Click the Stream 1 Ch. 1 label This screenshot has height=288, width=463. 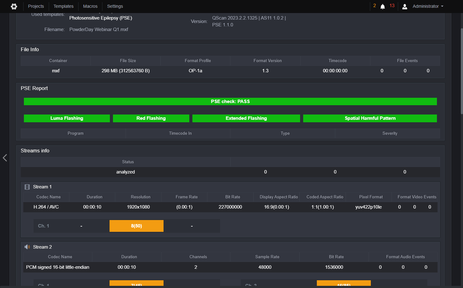[43, 226]
